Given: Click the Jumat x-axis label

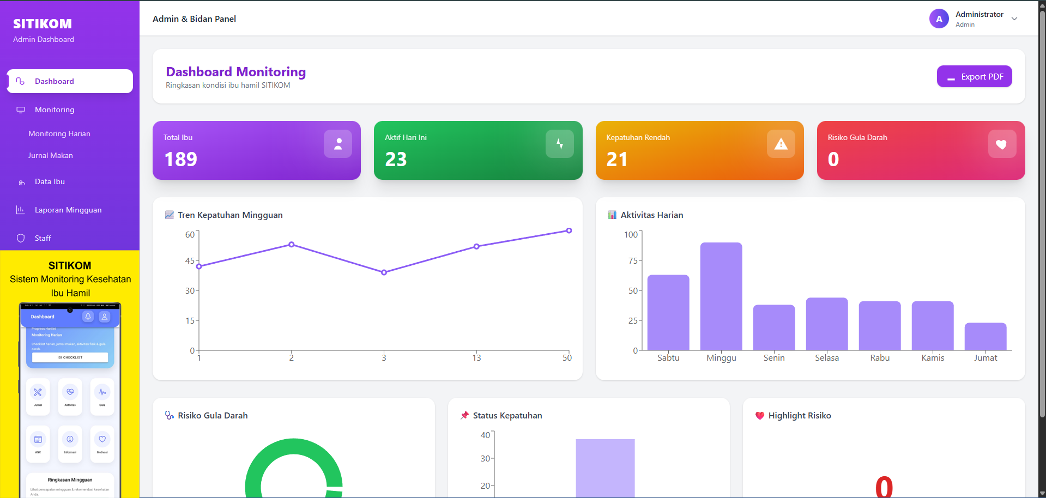Looking at the screenshot, I should click(985, 358).
